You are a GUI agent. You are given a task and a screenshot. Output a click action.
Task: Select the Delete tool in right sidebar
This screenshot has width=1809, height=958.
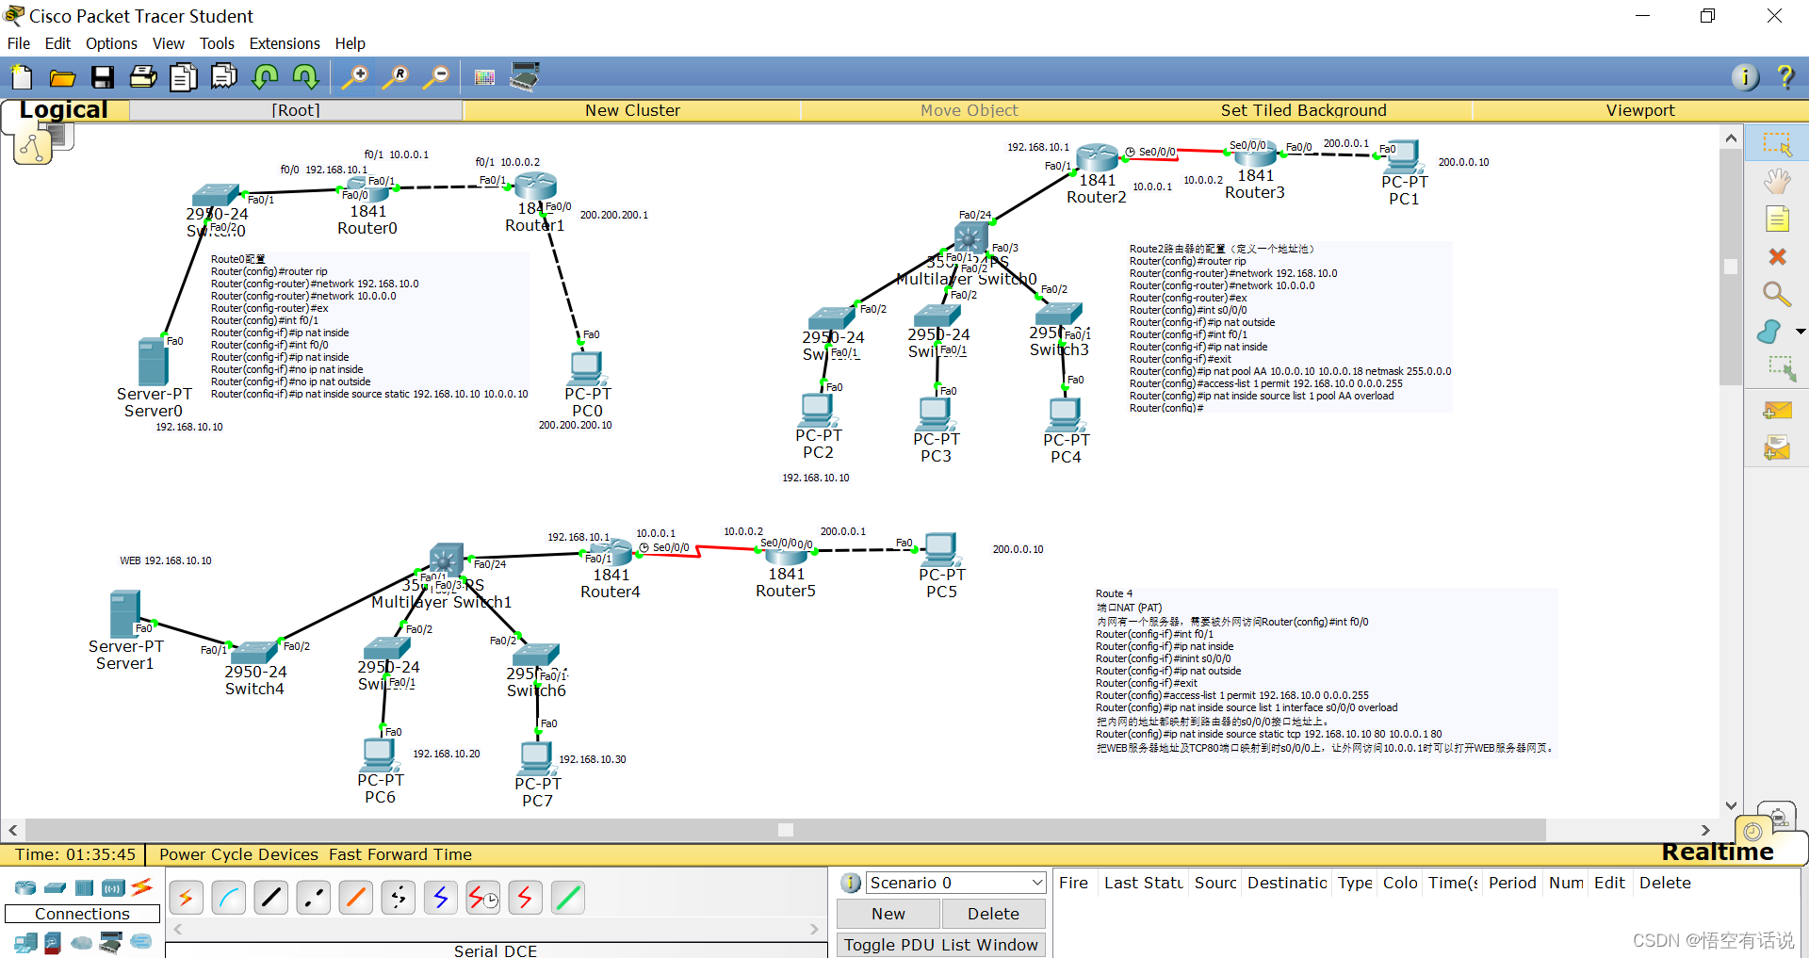(x=1777, y=255)
